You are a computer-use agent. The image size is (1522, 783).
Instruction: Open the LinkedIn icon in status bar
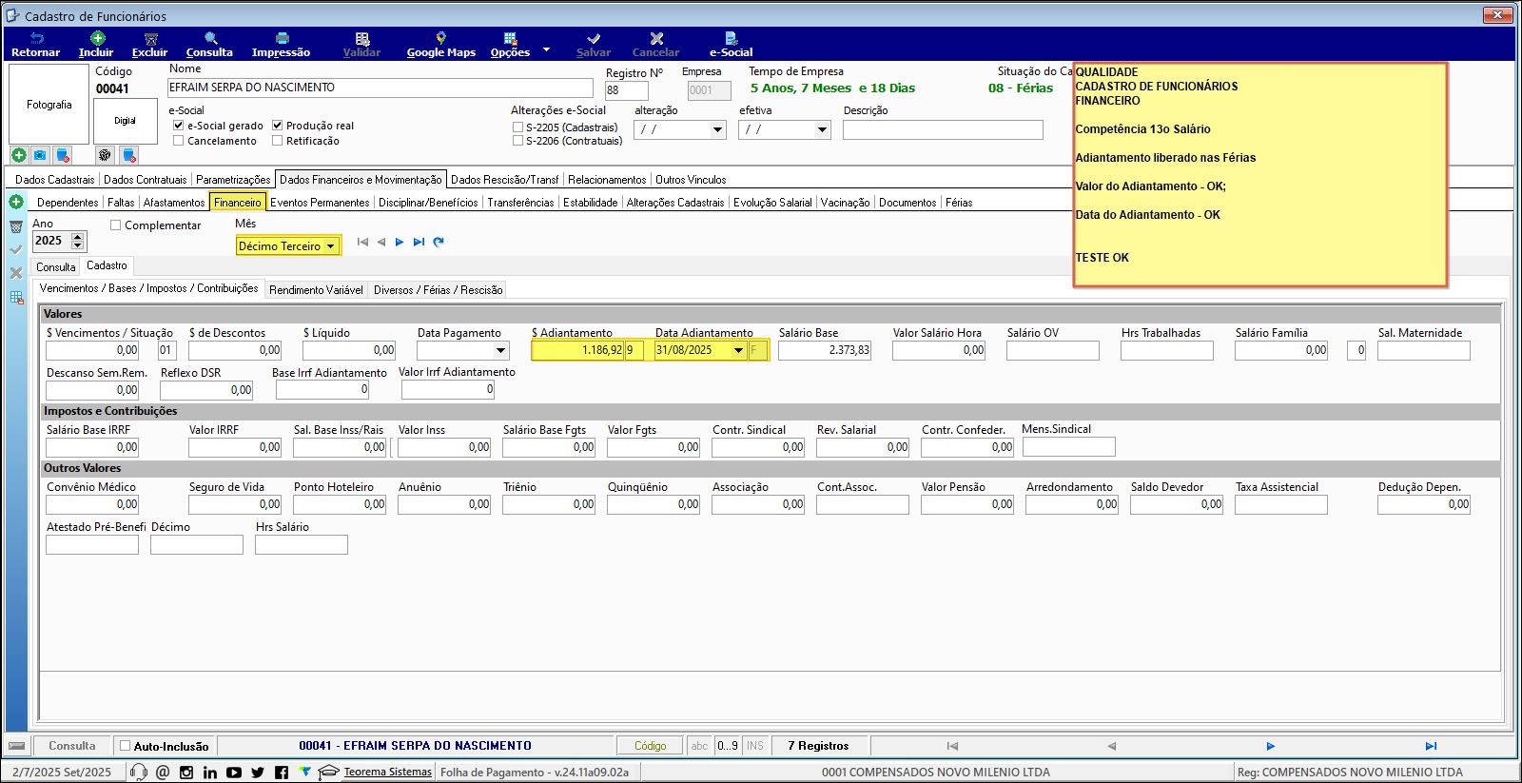210,773
